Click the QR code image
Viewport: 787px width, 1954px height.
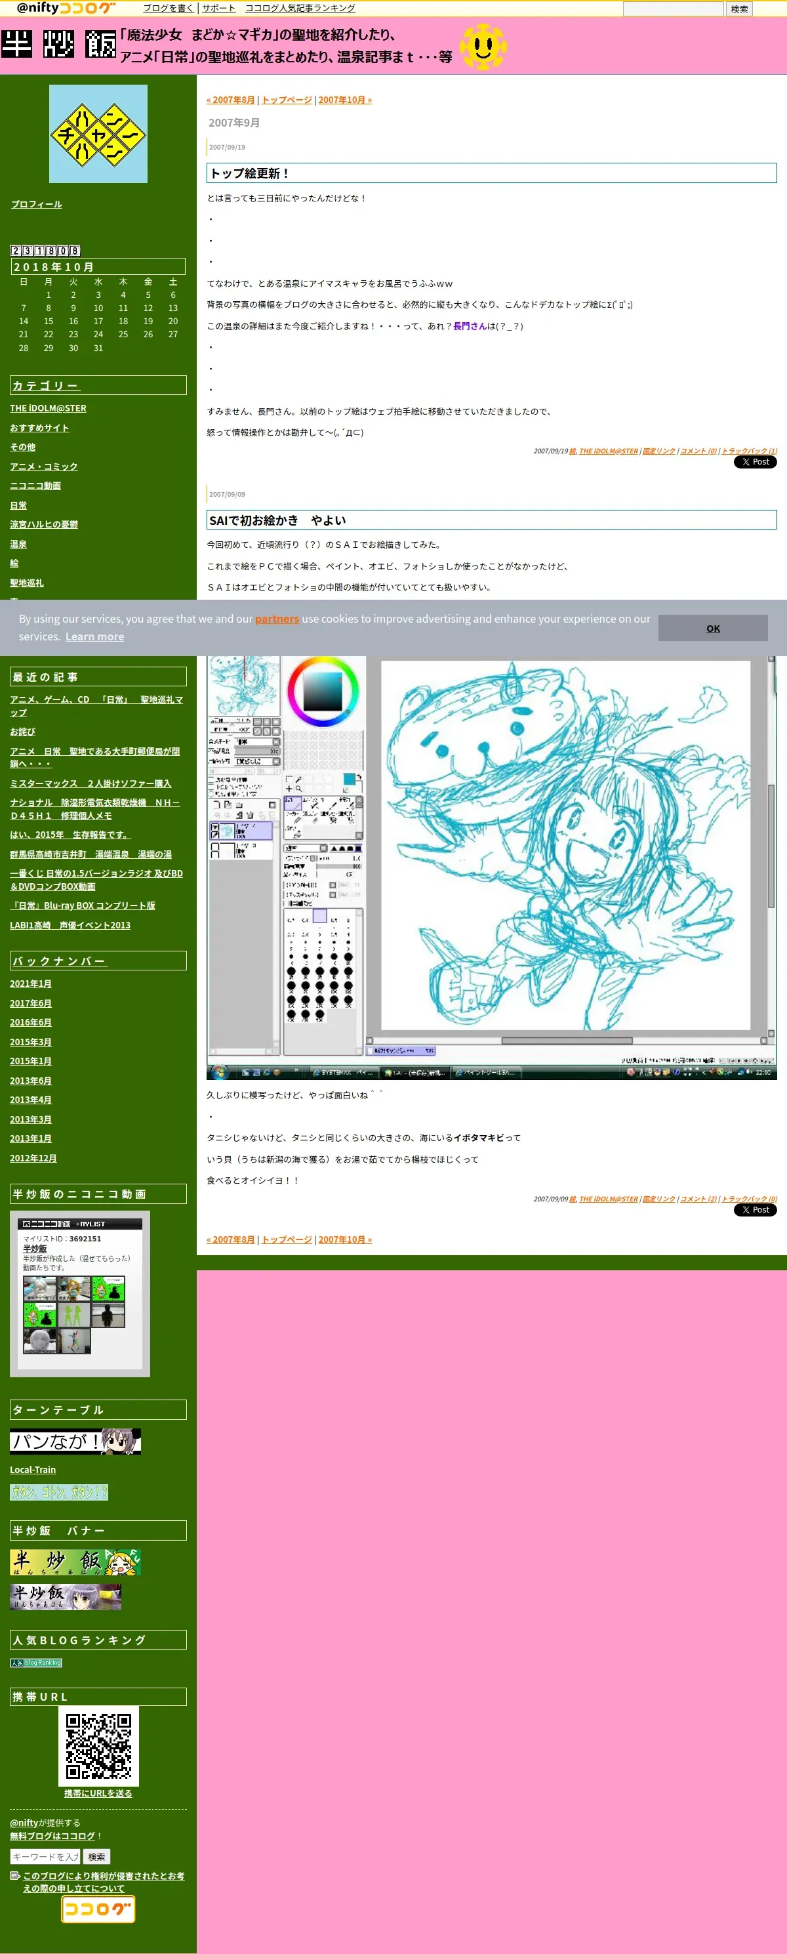[x=98, y=1746]
